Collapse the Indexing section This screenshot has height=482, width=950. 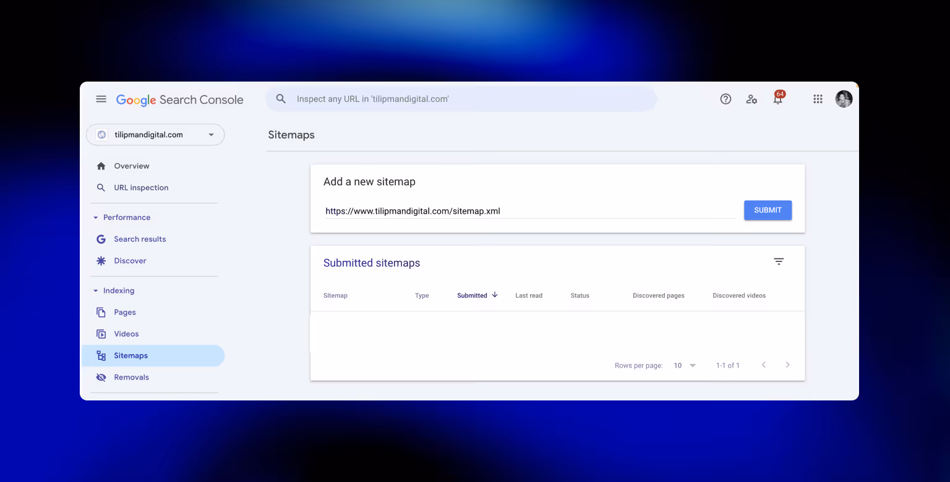coord(95,290)
